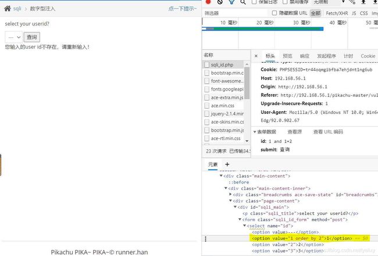378x256 pixels.
Task: Export HAR file with download arrow
Action: [x=375, y=2]
